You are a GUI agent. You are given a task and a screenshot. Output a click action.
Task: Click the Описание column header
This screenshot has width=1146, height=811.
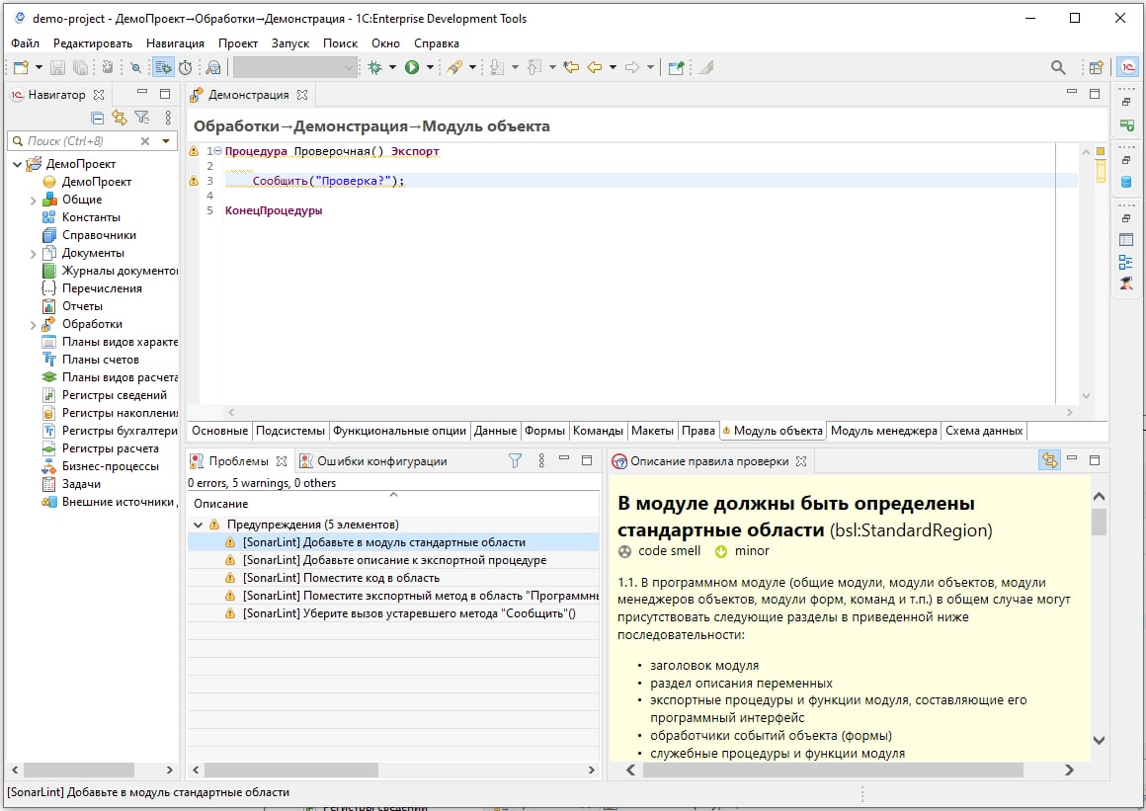click(x=393, y=504)
